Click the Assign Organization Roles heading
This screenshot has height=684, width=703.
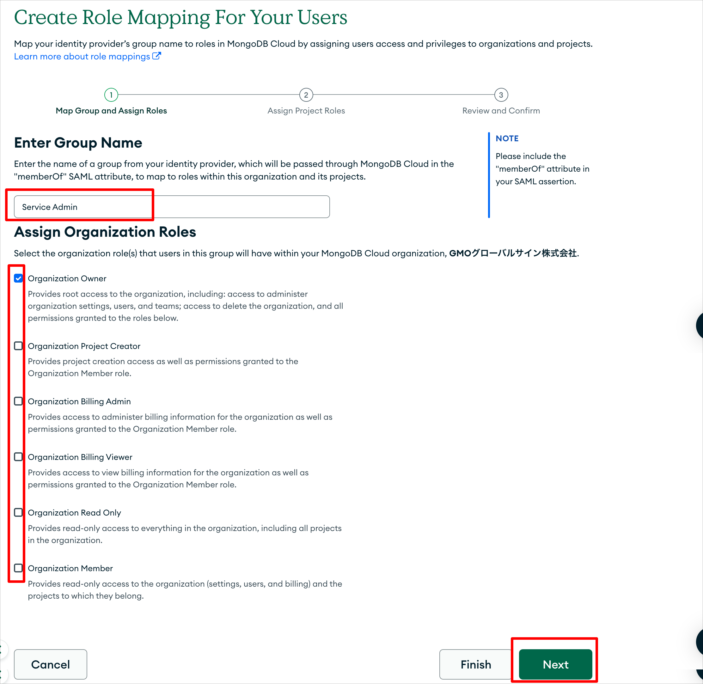coord(105,232)
